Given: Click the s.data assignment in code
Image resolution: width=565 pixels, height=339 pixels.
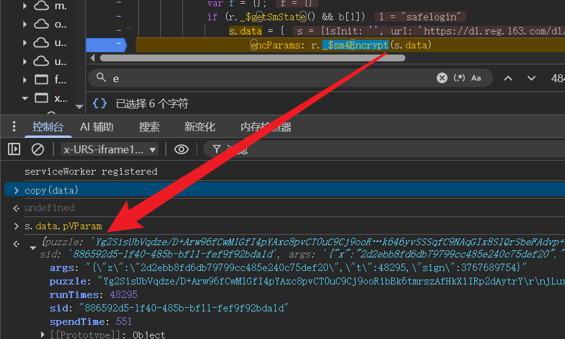Looking at the screenshot, I should pyautogui.click(x=246, y=31).
